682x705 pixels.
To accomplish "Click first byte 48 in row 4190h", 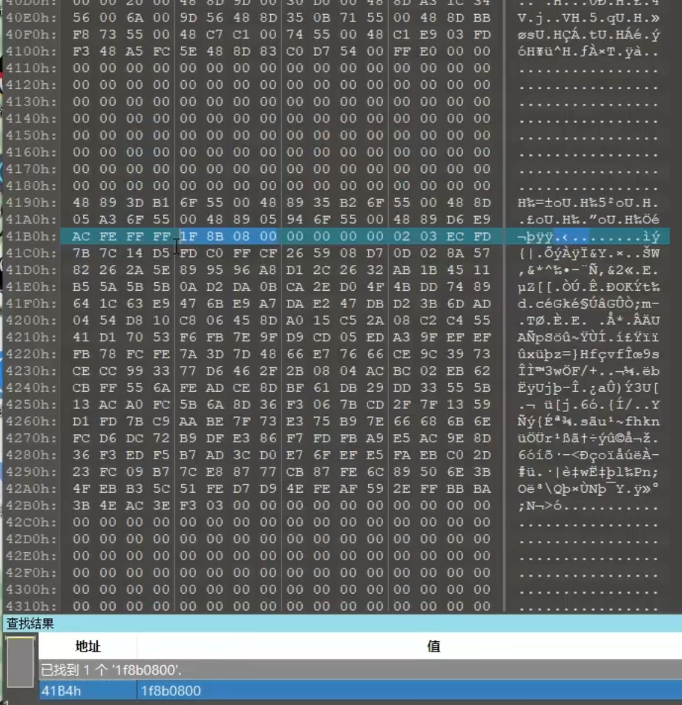I will [81, 203].
